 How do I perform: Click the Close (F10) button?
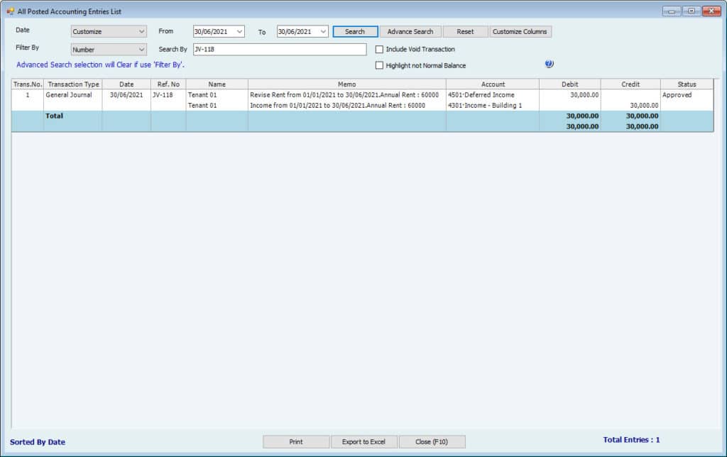point(432,441)
